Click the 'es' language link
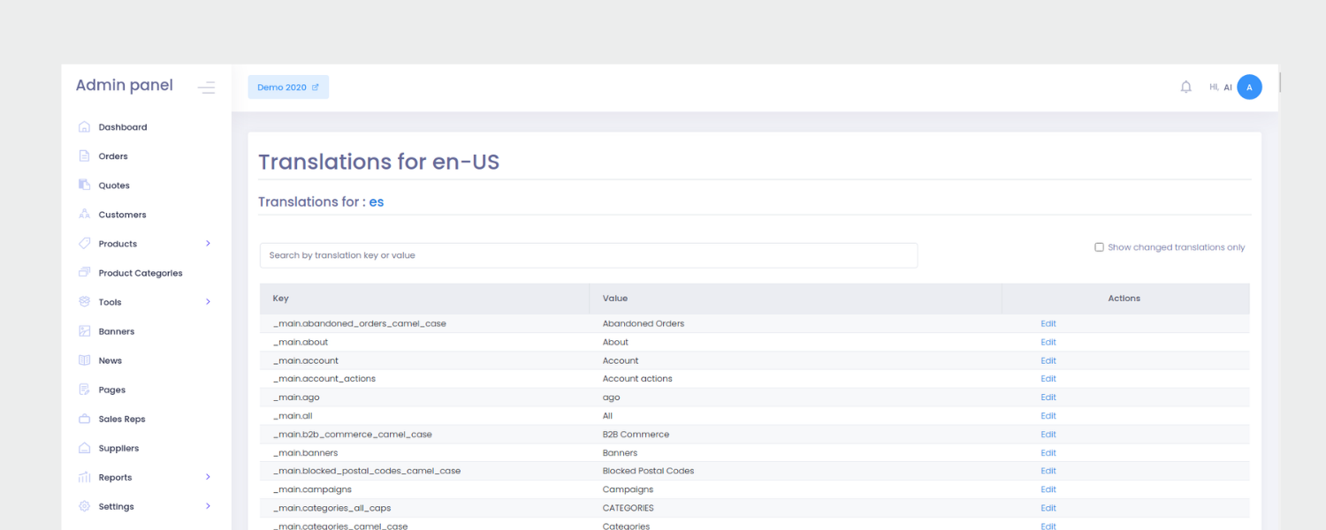 (377, 202)
